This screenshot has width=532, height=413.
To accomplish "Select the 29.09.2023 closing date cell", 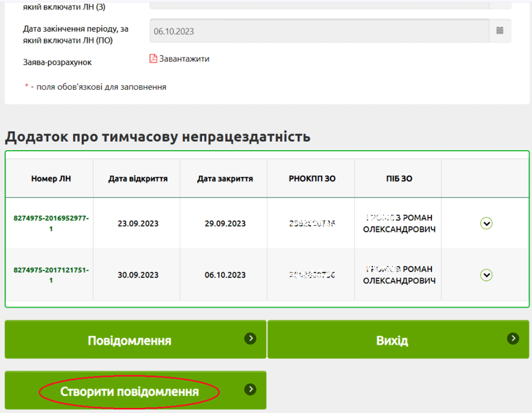I will point(225,223).
